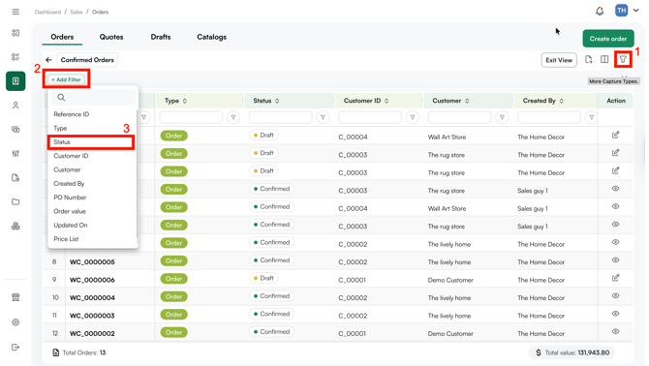The width and height of the screenshot is (649, 366).
Task: View order WC_0000004 eye icon
Action: click(615, 295)
